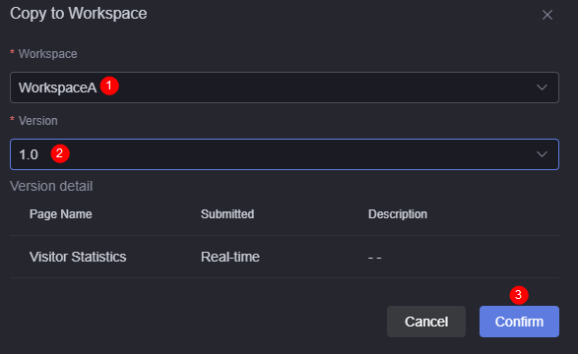Image resolution: width=578 pixels, height=354 pixels.
Task: Confirm copying to the workspace
Action: coord(519,322)
